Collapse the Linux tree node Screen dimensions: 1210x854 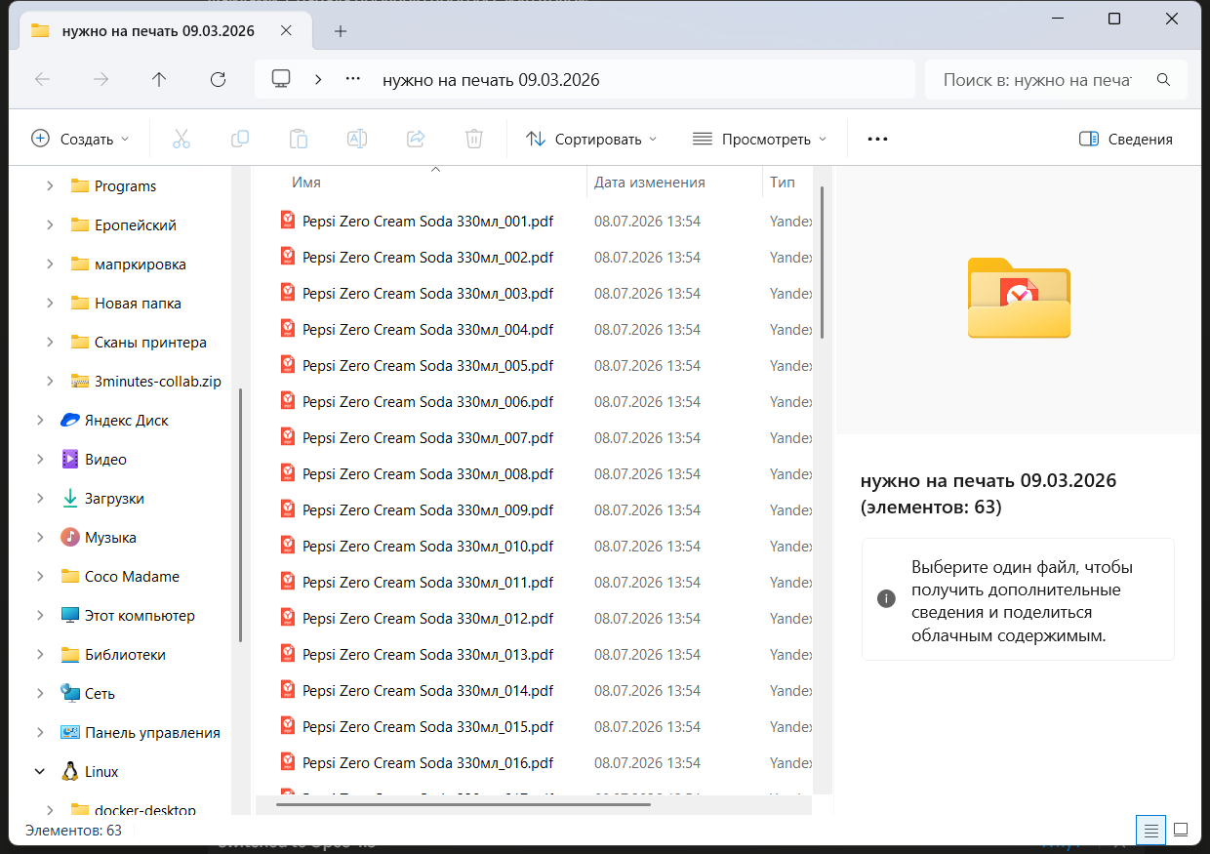point(40,771)
